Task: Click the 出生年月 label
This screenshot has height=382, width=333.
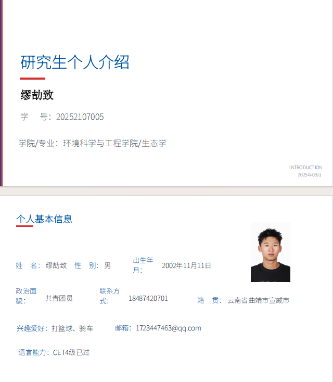Action: (x=143, y=265)
